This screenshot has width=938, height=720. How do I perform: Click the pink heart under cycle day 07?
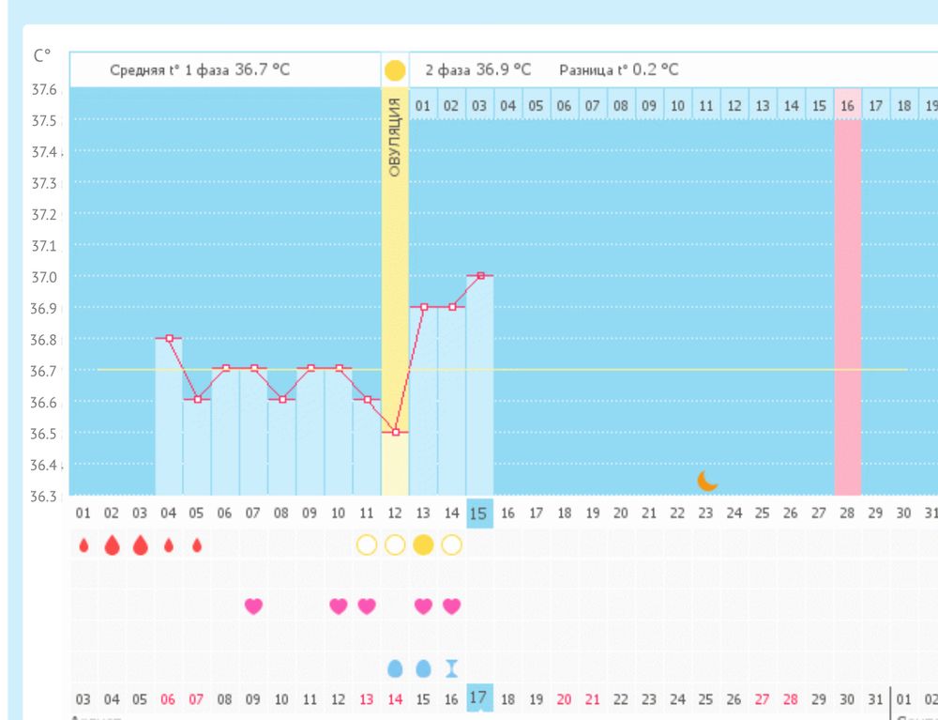[x=253, y=606]
